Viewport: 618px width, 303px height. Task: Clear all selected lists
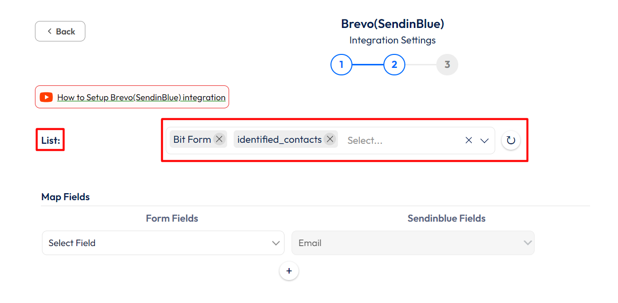[469, 141]
